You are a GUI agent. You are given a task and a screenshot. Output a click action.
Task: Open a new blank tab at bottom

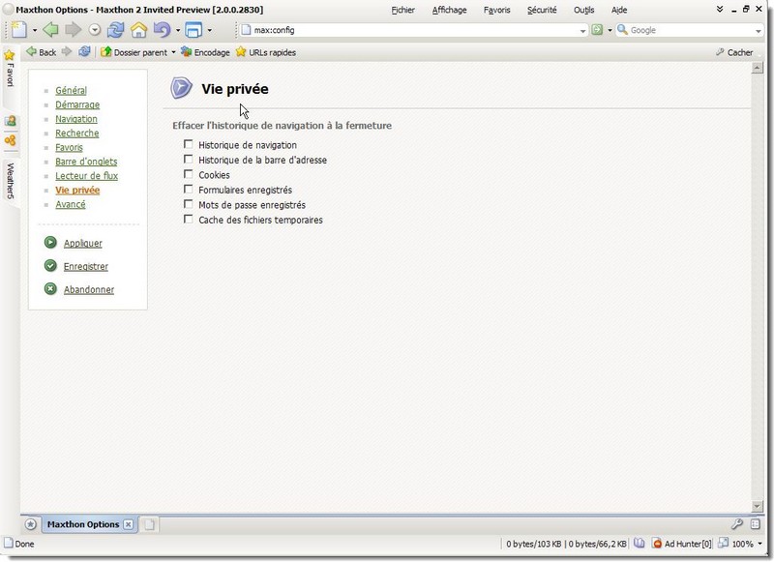pos(150,524)
